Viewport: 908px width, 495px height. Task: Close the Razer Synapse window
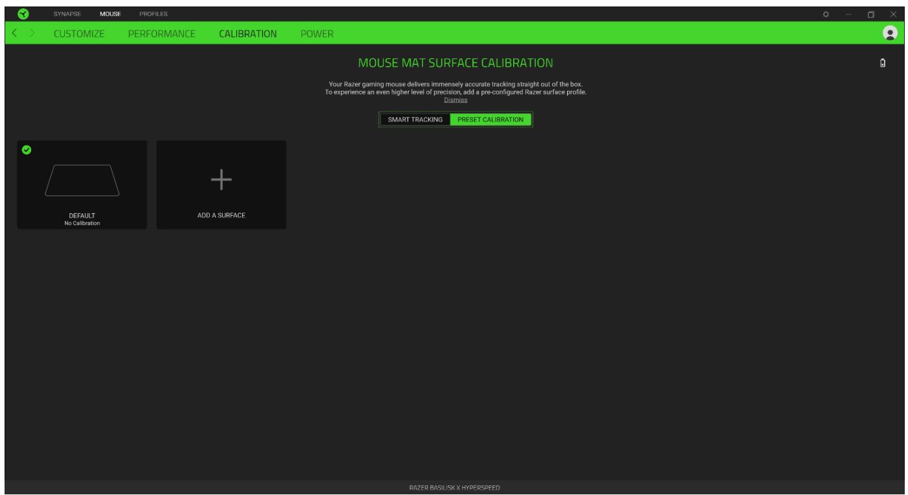pos(893,14)
